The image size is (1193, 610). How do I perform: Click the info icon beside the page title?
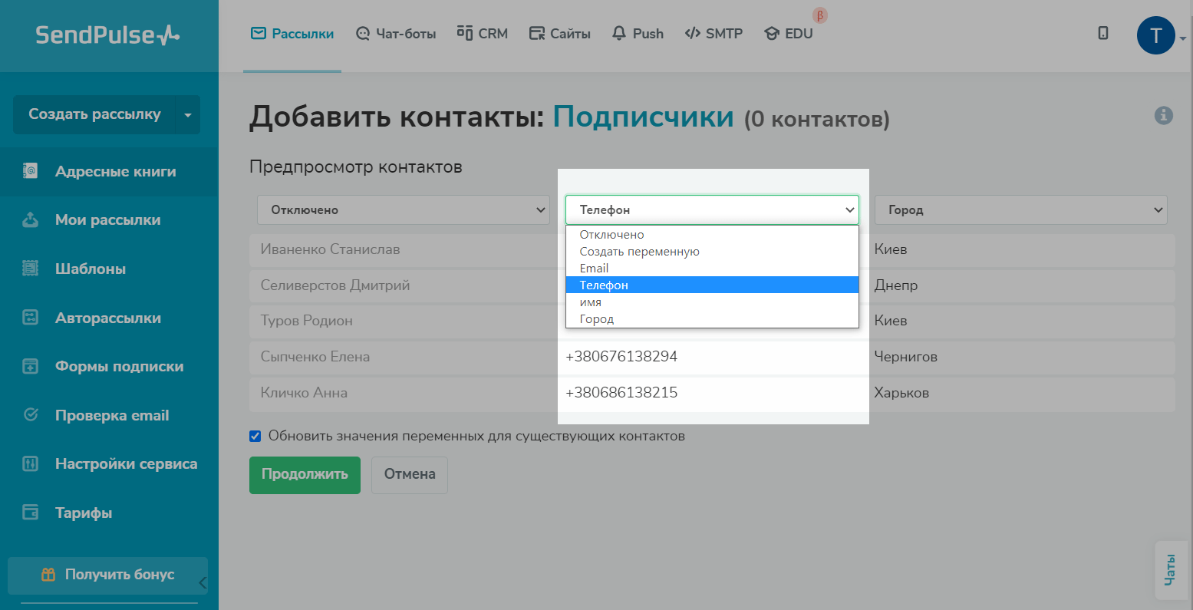[x=1163, y=116]
